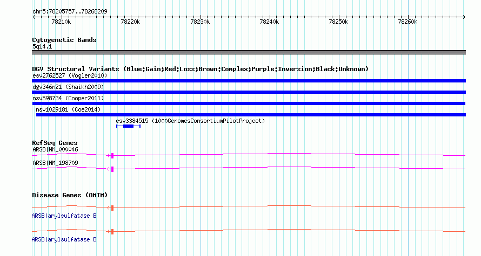The width and height of the screenshot is (481, 256).
Task: Click the right arrow on ruler
Action: click(464, 17)
